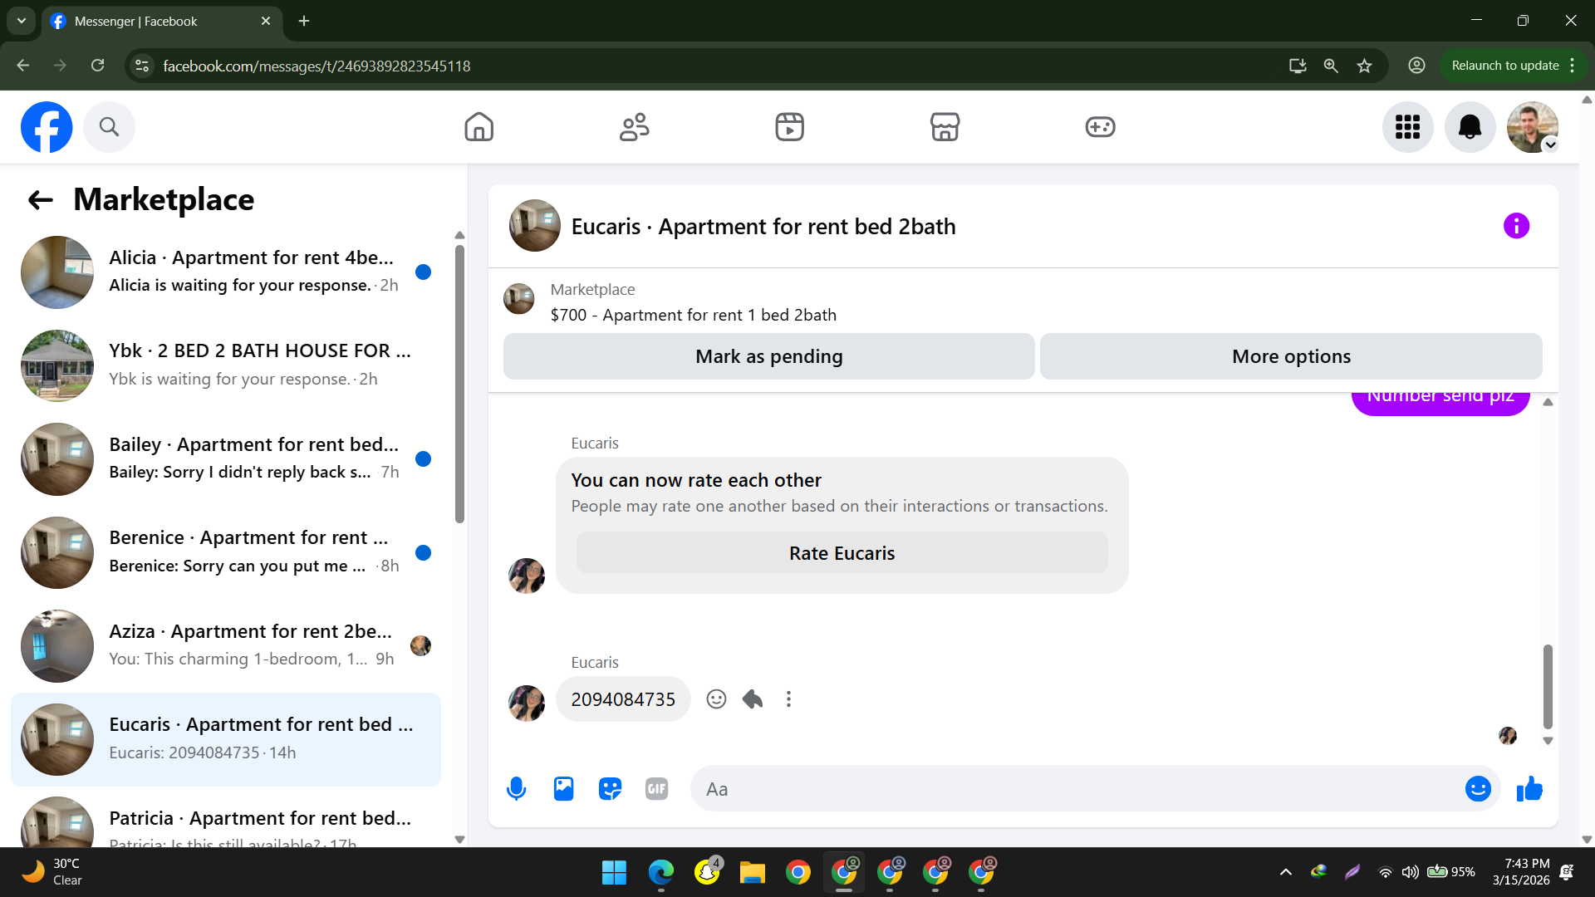Open a new browser tab
Image resolution: width=1595 pixels, height=897 pixels.
click(x=304, y=21)
